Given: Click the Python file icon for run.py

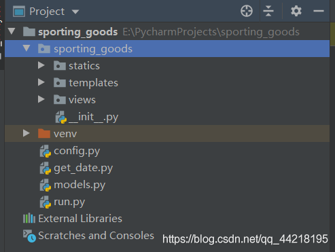Looking at the screenshot, I should tap(46, 202).
